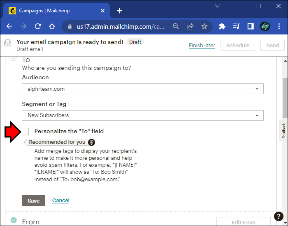Open the Chrome three-dot menu

(279, 26)
